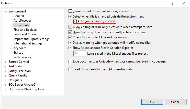Select the General settings page
190x109 pixels.
tap(19, 16)
